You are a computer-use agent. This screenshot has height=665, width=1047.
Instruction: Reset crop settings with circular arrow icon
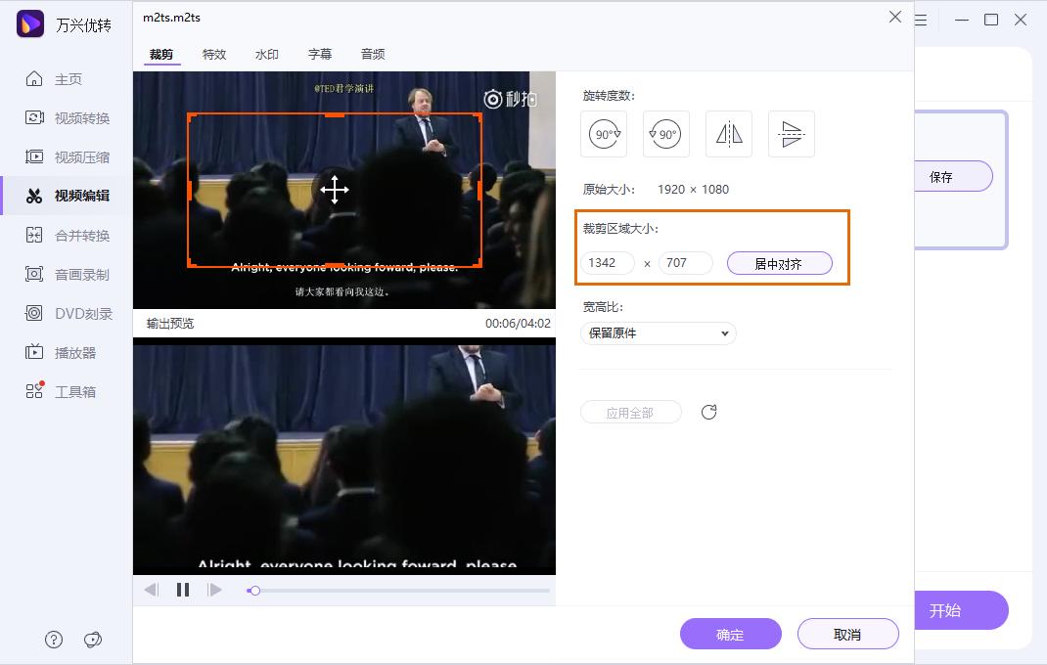(709, 412)
